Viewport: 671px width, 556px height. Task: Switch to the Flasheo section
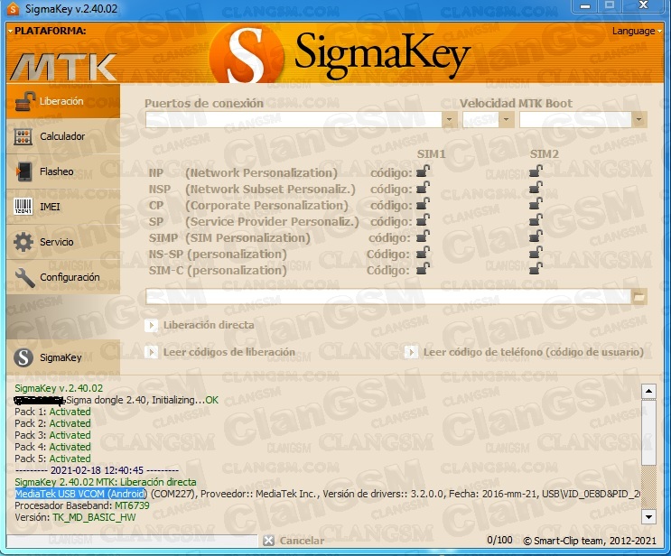(63, 171)
